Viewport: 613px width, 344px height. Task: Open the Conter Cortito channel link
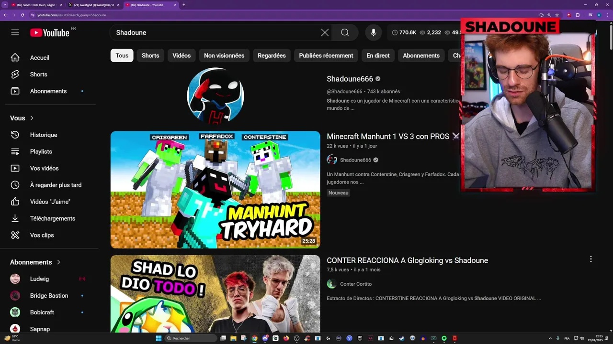click(x=356, y=284)
